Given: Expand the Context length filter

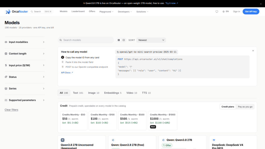Looking at the screenshot, I should pyautogui.click(x=25, y=54).
